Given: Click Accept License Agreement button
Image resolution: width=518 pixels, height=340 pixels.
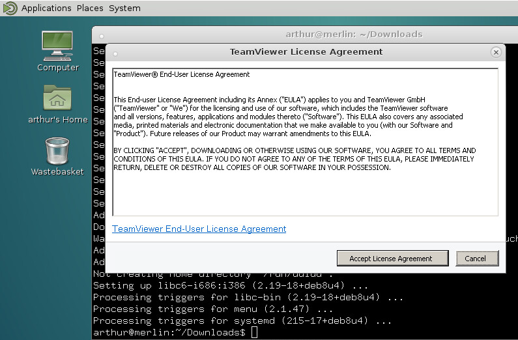Looking at the screenshot, I should (392, 258).
